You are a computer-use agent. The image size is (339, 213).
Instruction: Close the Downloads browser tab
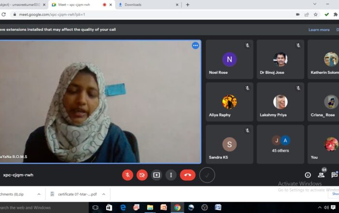click(x=177, y=4)
